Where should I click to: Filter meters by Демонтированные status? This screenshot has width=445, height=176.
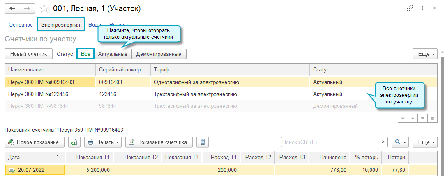click(x=159, y=54)
